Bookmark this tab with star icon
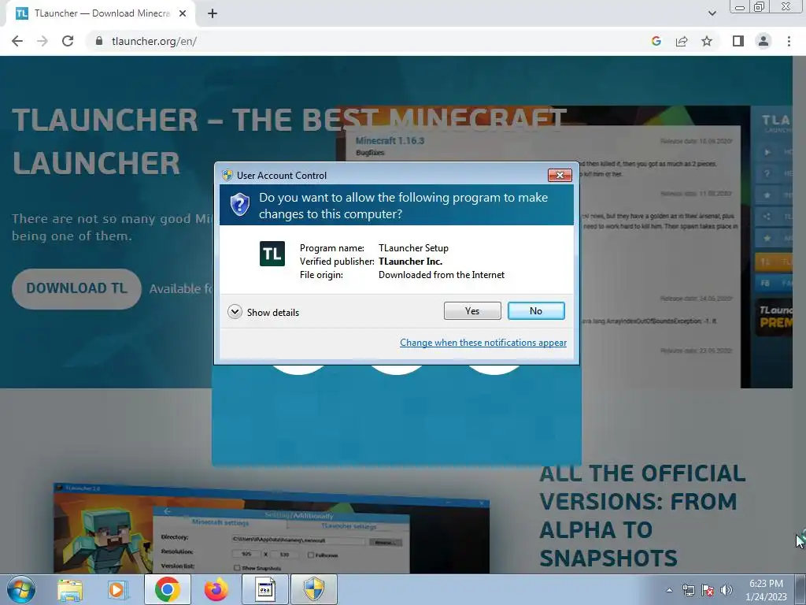The image size is (806, 605). [707, 41]
